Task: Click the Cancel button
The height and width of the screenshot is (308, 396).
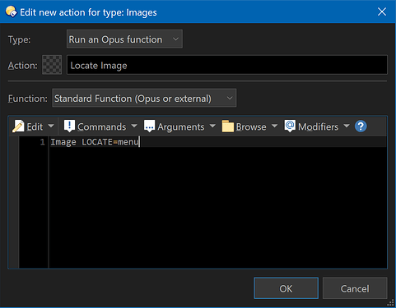Action: tap(355, 288)
